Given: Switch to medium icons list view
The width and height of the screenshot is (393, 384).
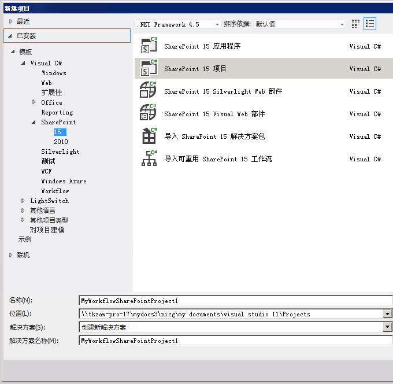Looking at the screenshot, I should (370, 24).
